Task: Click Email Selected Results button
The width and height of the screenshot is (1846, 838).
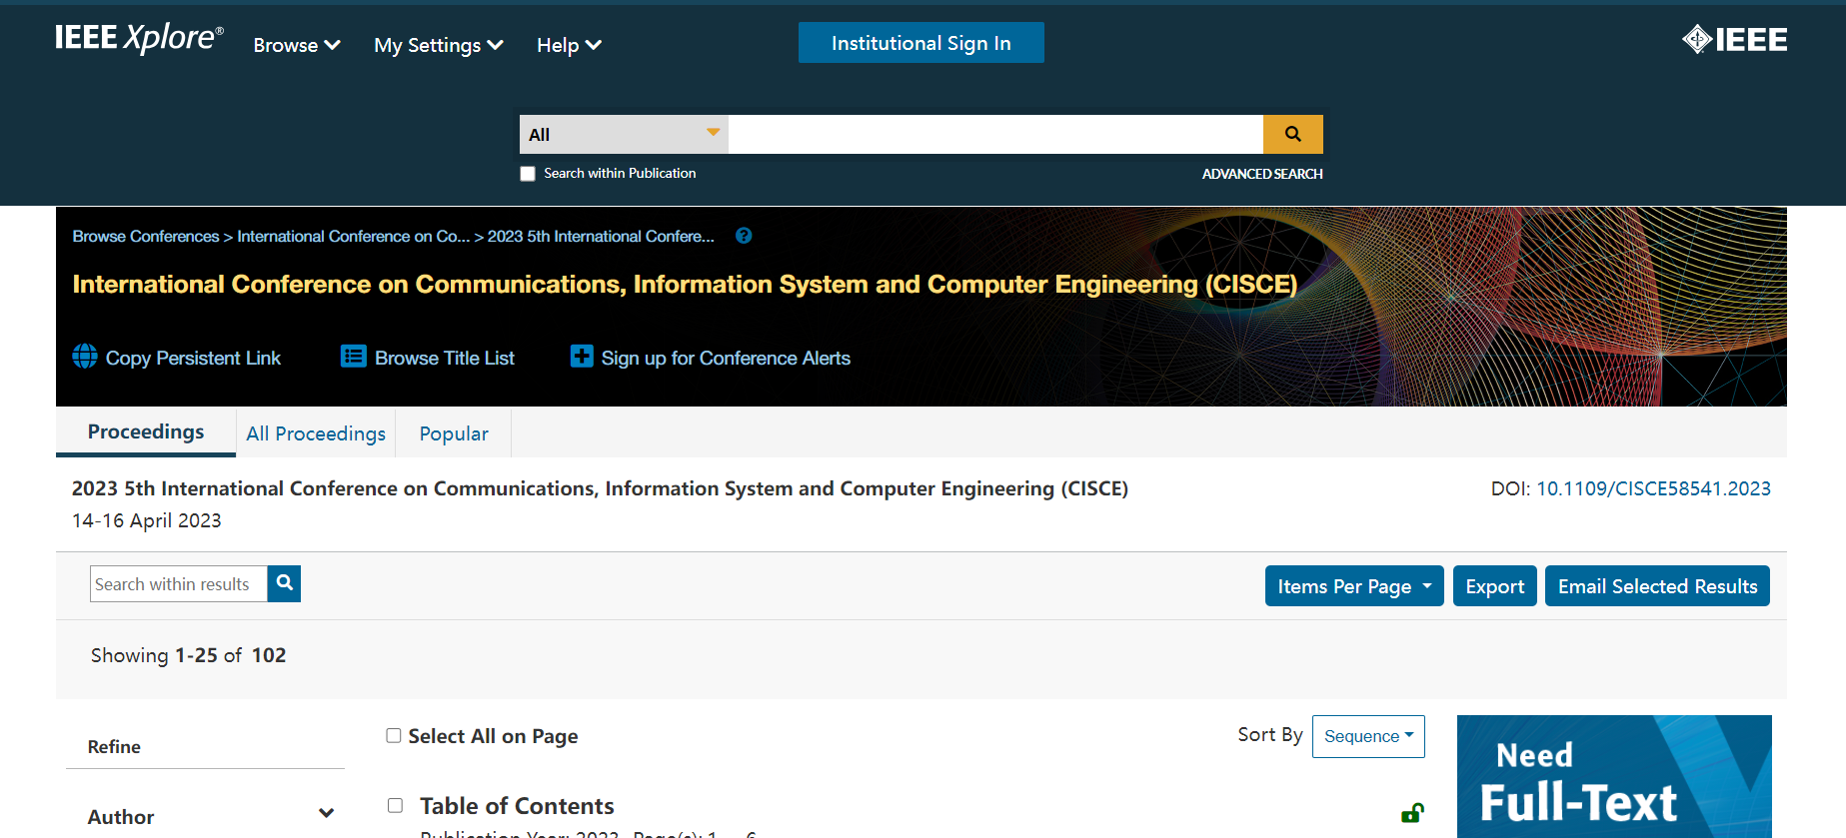Action: click(1657, 586)
